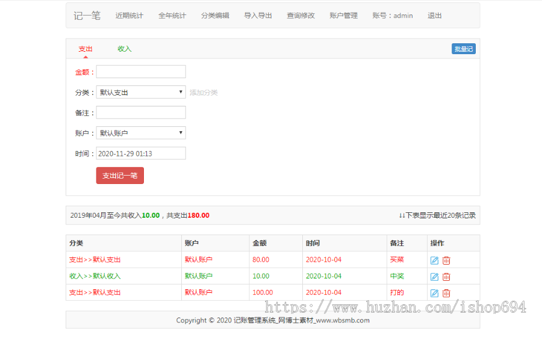Navigate to 导入导出 page

tap(258, 16)
